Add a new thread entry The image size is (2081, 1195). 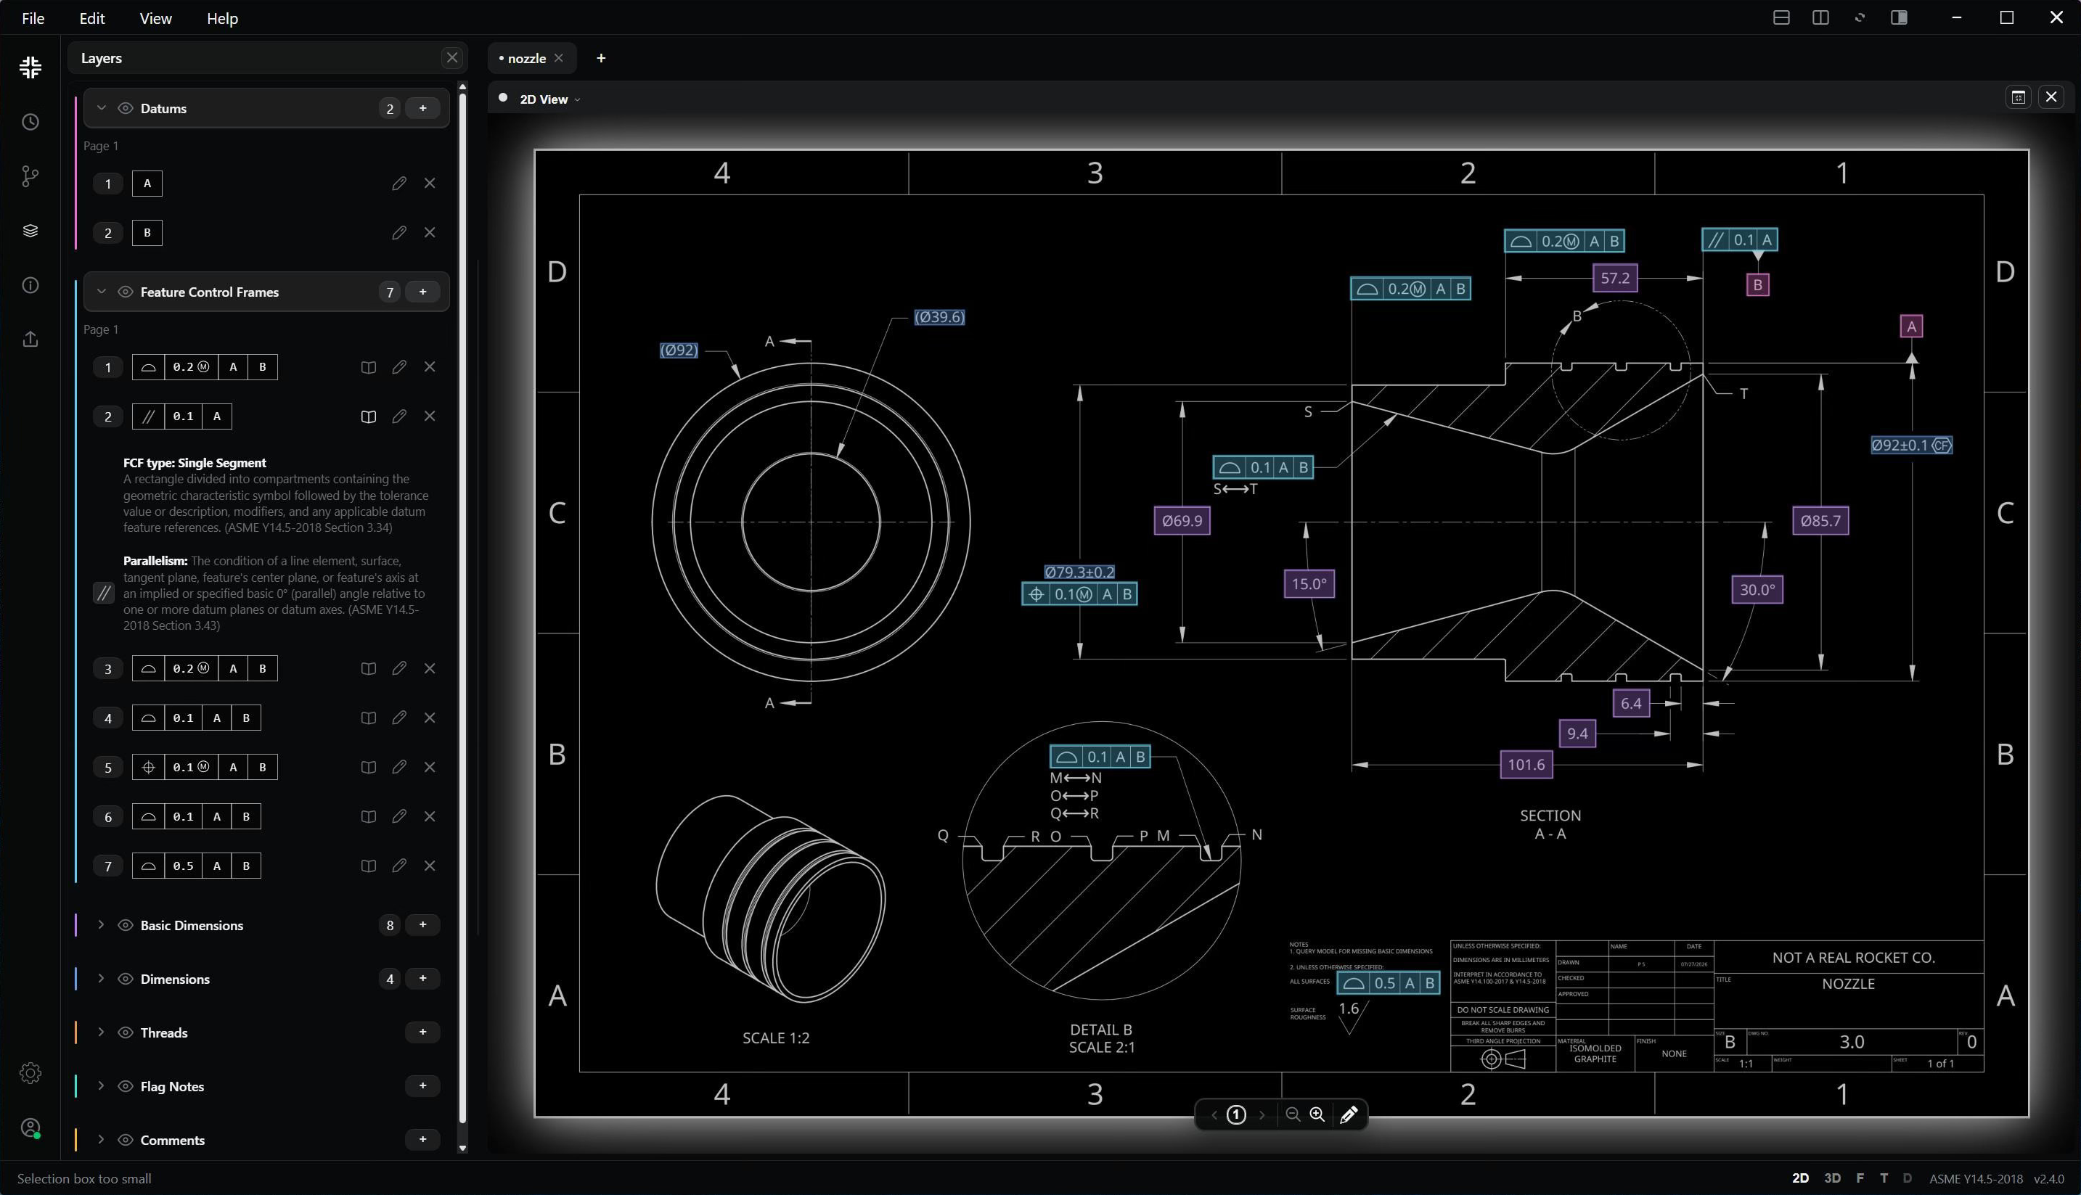[422, 1032]
